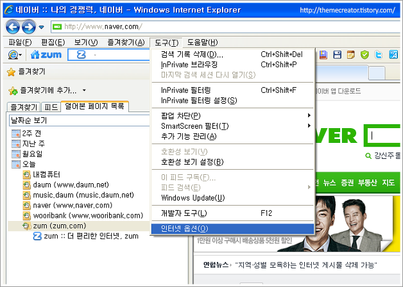
Task: Open the 도움말(H) menu
Action: 203,42
